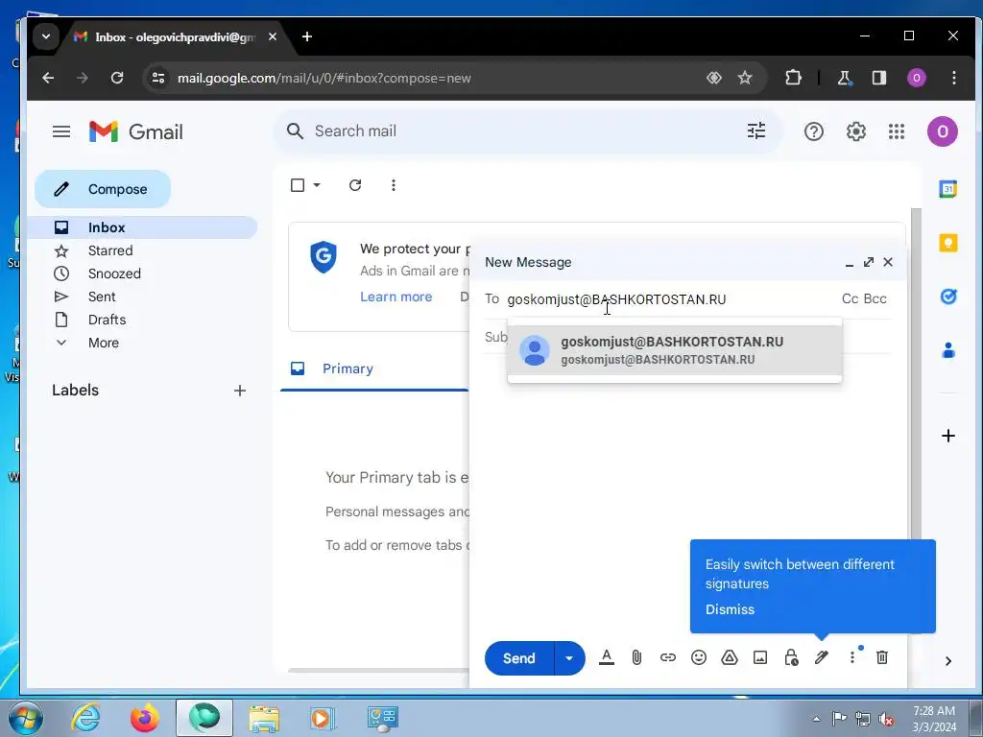Send the email message
This screenshot has width=983, height=737.
tap(519, 658)
